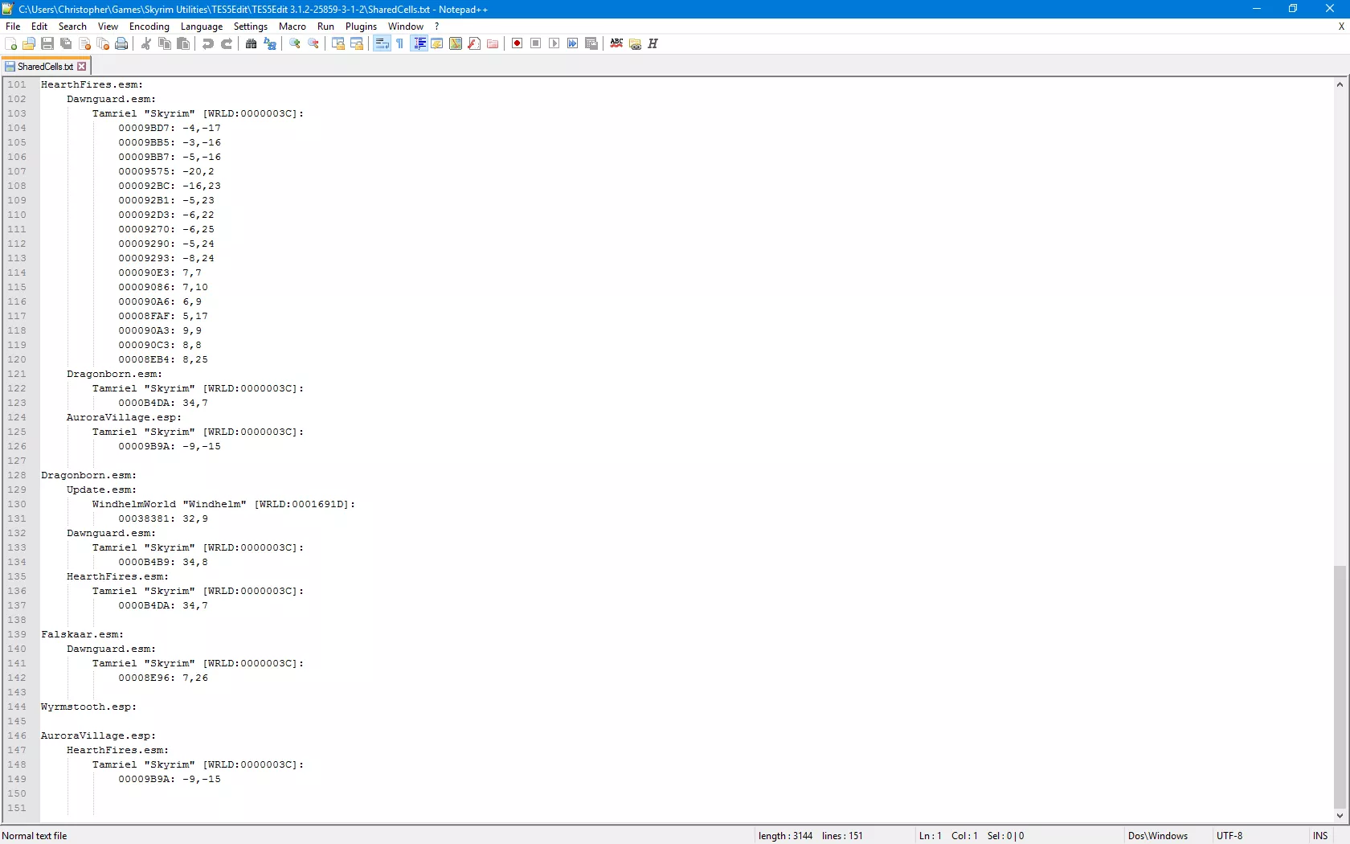The image size is (1350, 844).
Task: Save the current file with the Save icon
Action: coord(47,43)
